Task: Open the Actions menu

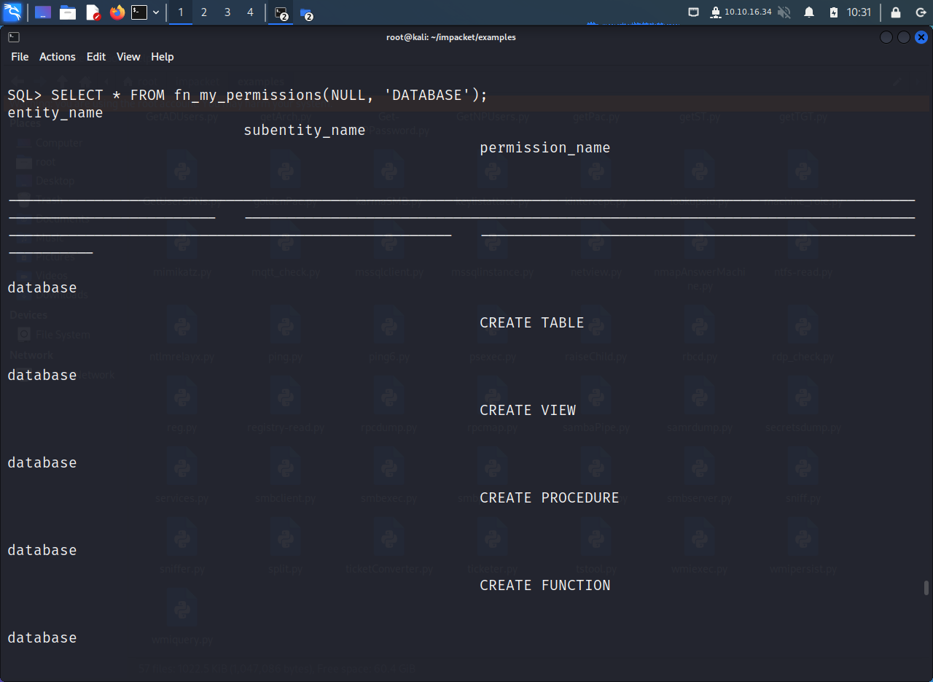Action: pyautogui.click(x=58, y=57)
